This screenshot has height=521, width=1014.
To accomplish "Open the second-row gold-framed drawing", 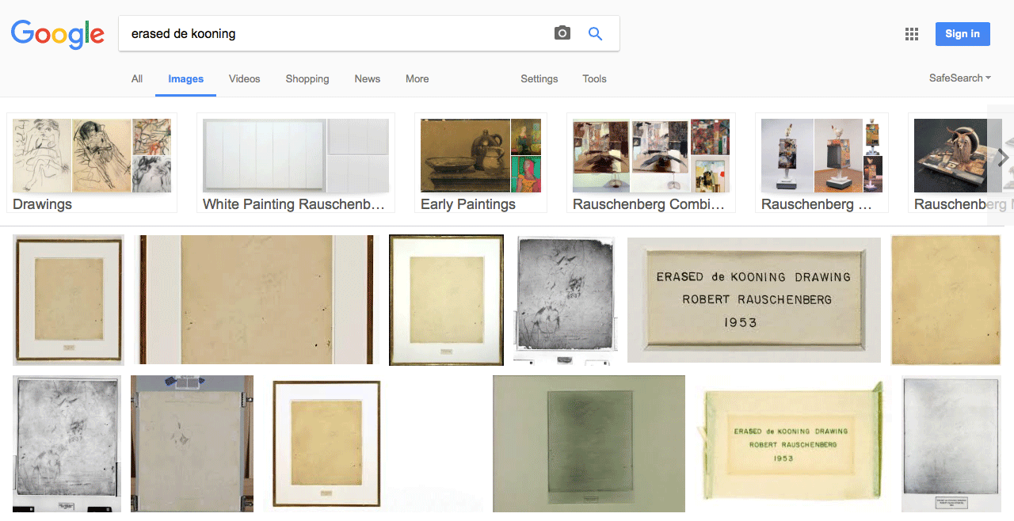I will click(326, 443).
